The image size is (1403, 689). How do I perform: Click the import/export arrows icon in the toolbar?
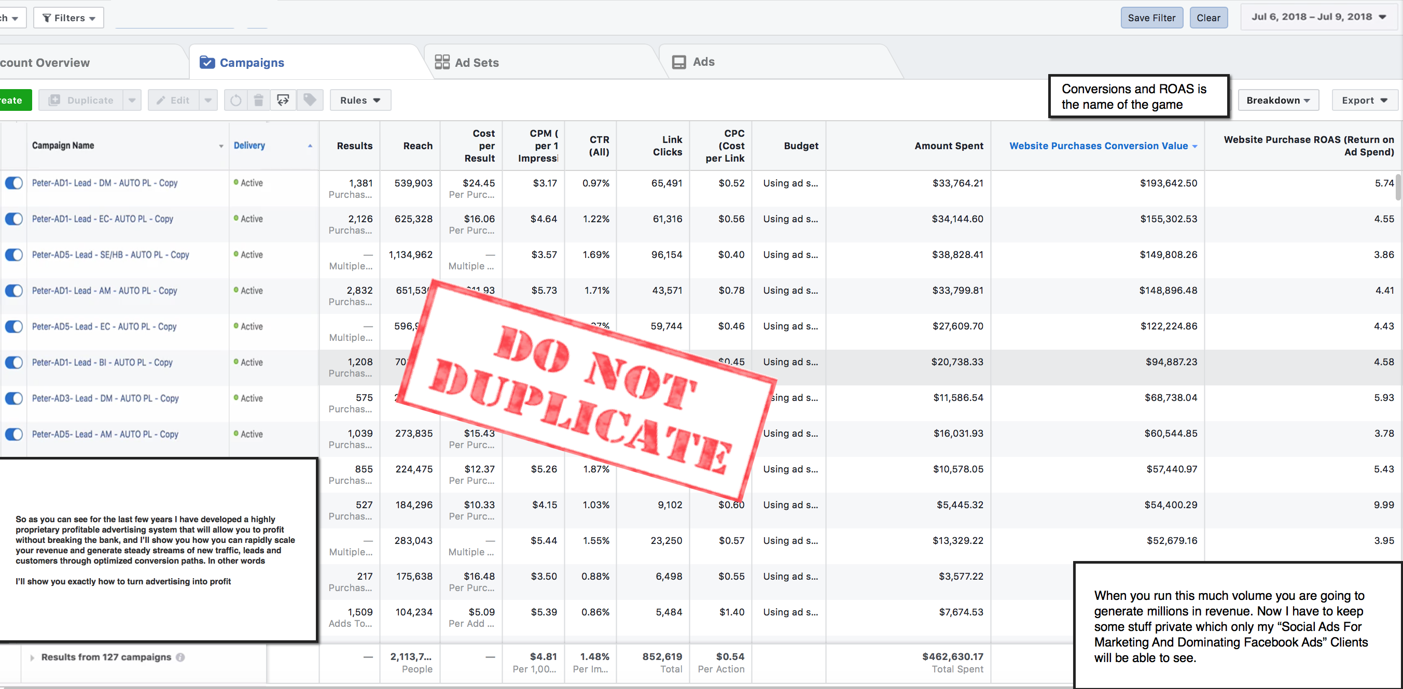pyautogui.click(x=283, y=100)
